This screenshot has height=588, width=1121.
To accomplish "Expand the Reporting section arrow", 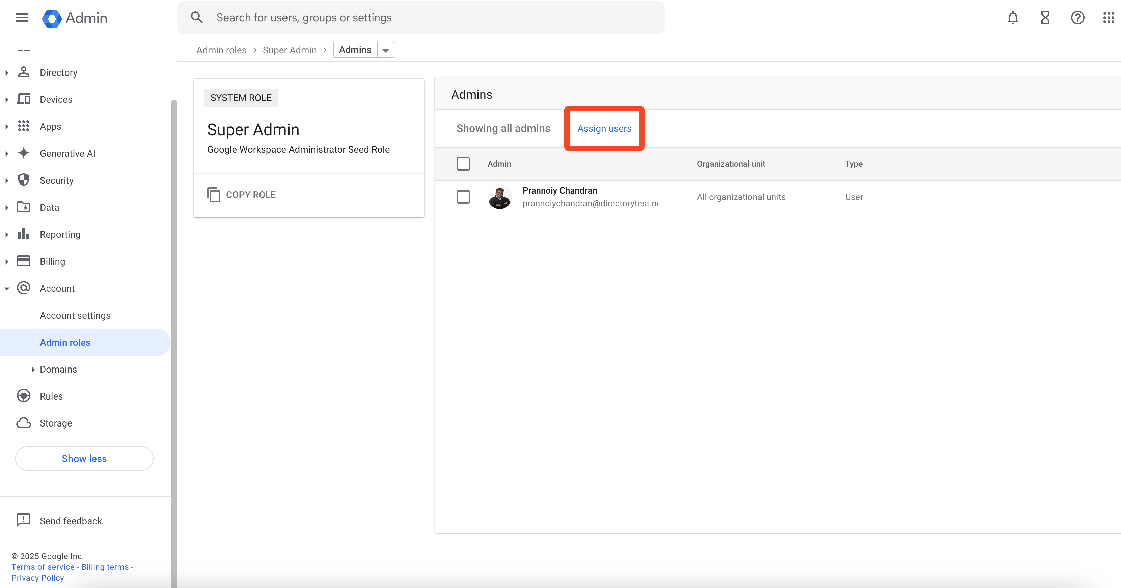I will tap(6, 234).
